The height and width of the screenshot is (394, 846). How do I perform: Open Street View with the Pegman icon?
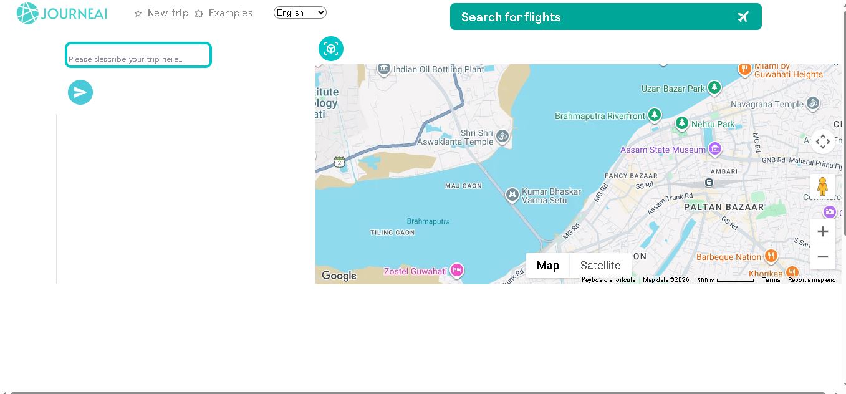tap(823, 186)
